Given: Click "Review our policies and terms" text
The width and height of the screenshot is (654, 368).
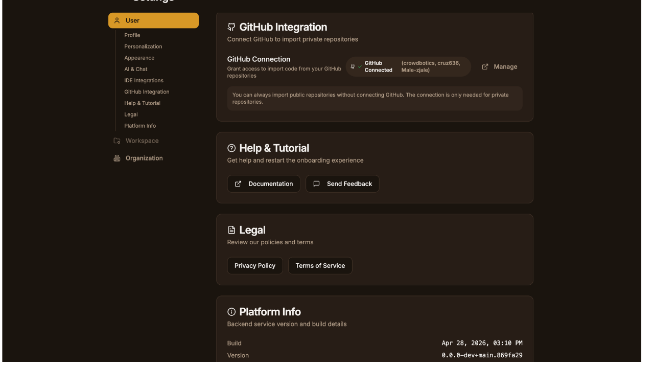Looking at the screenshot, I should tap(270, 242).
